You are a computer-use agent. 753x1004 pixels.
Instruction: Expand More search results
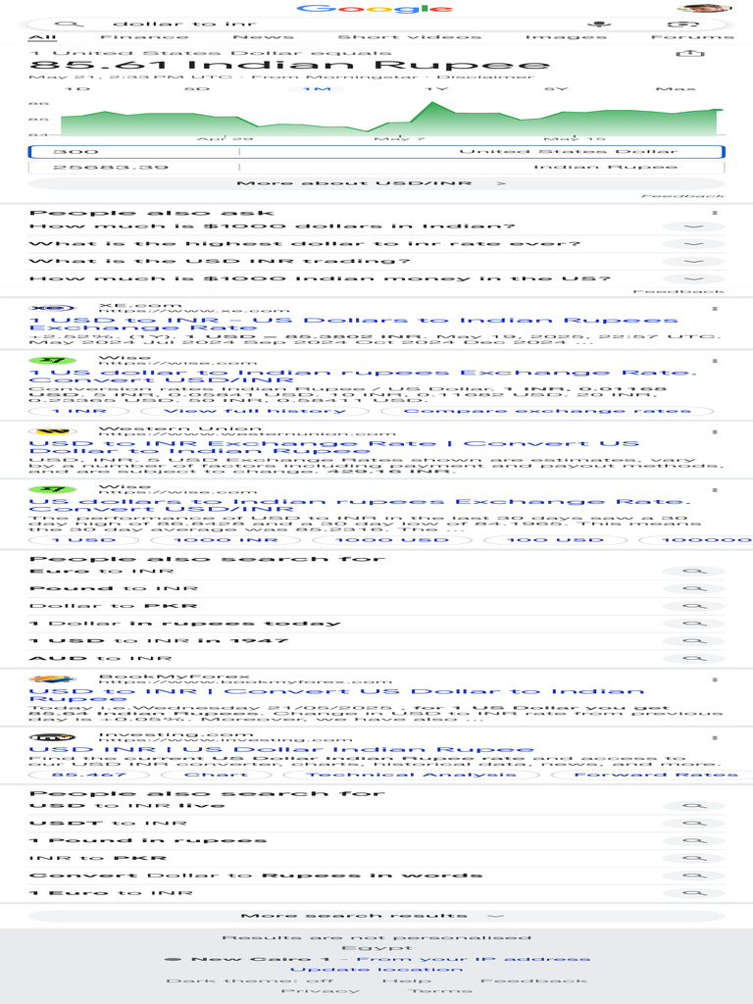[x=376, y=916]
